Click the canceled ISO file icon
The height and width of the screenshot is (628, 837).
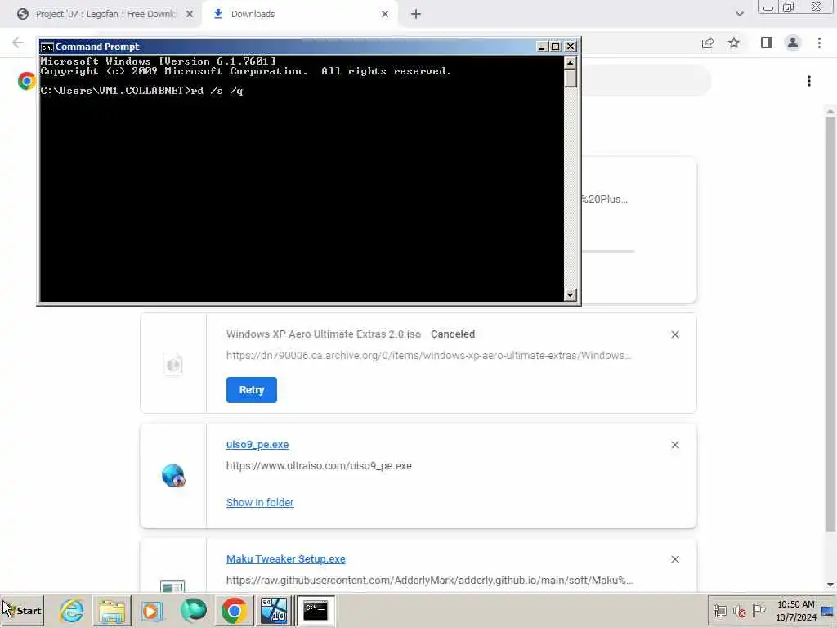173,365
